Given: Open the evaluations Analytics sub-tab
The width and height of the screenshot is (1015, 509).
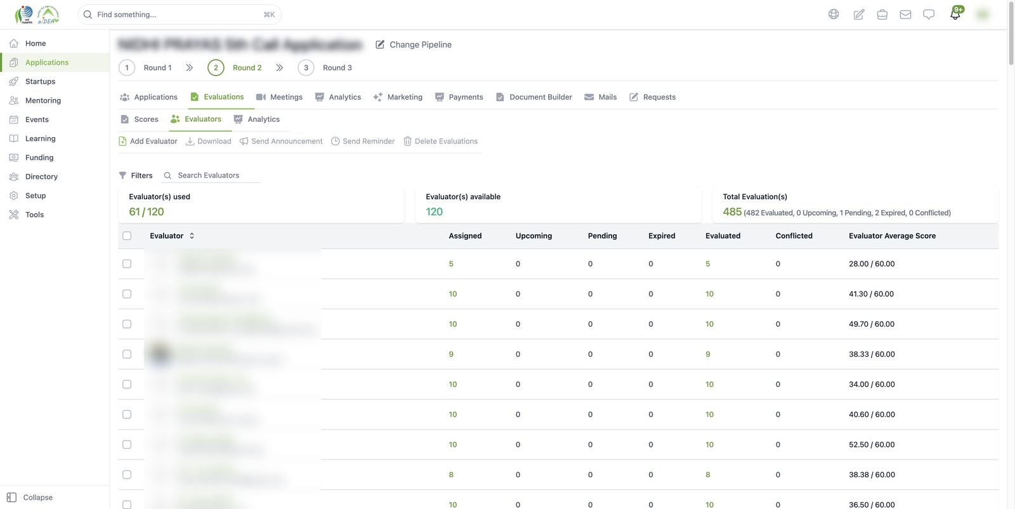Looking at the screenshot, I should tap(256, 119).
